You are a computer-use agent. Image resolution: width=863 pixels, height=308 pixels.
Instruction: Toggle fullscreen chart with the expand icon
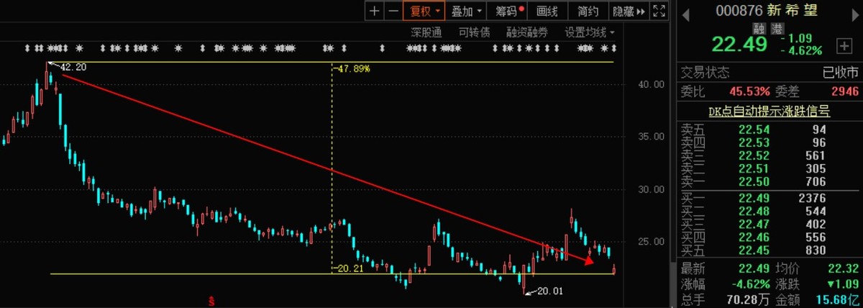(659, 11)
